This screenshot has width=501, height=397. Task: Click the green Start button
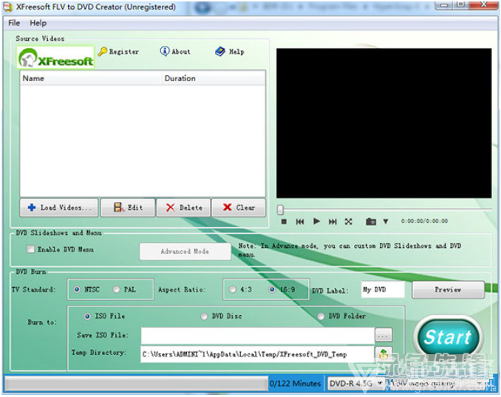tap(448, 337)
